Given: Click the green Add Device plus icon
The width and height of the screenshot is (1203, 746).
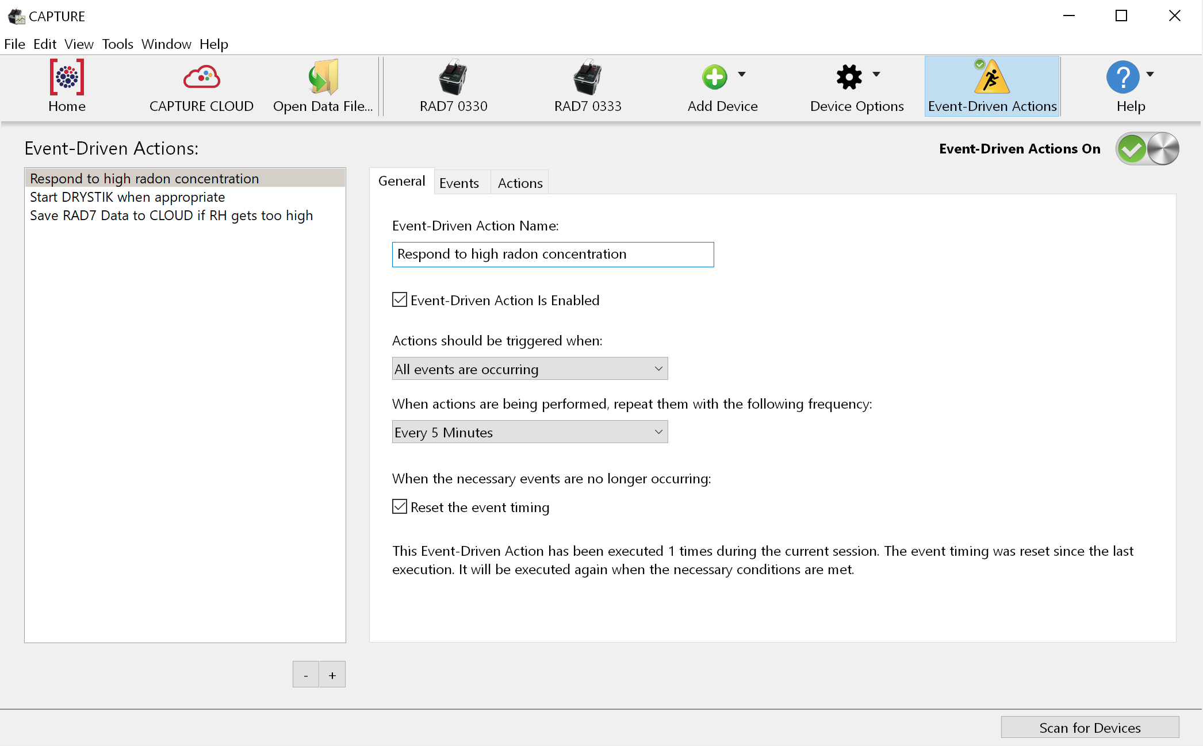Looking at the screenshot, I should point(714,77).
